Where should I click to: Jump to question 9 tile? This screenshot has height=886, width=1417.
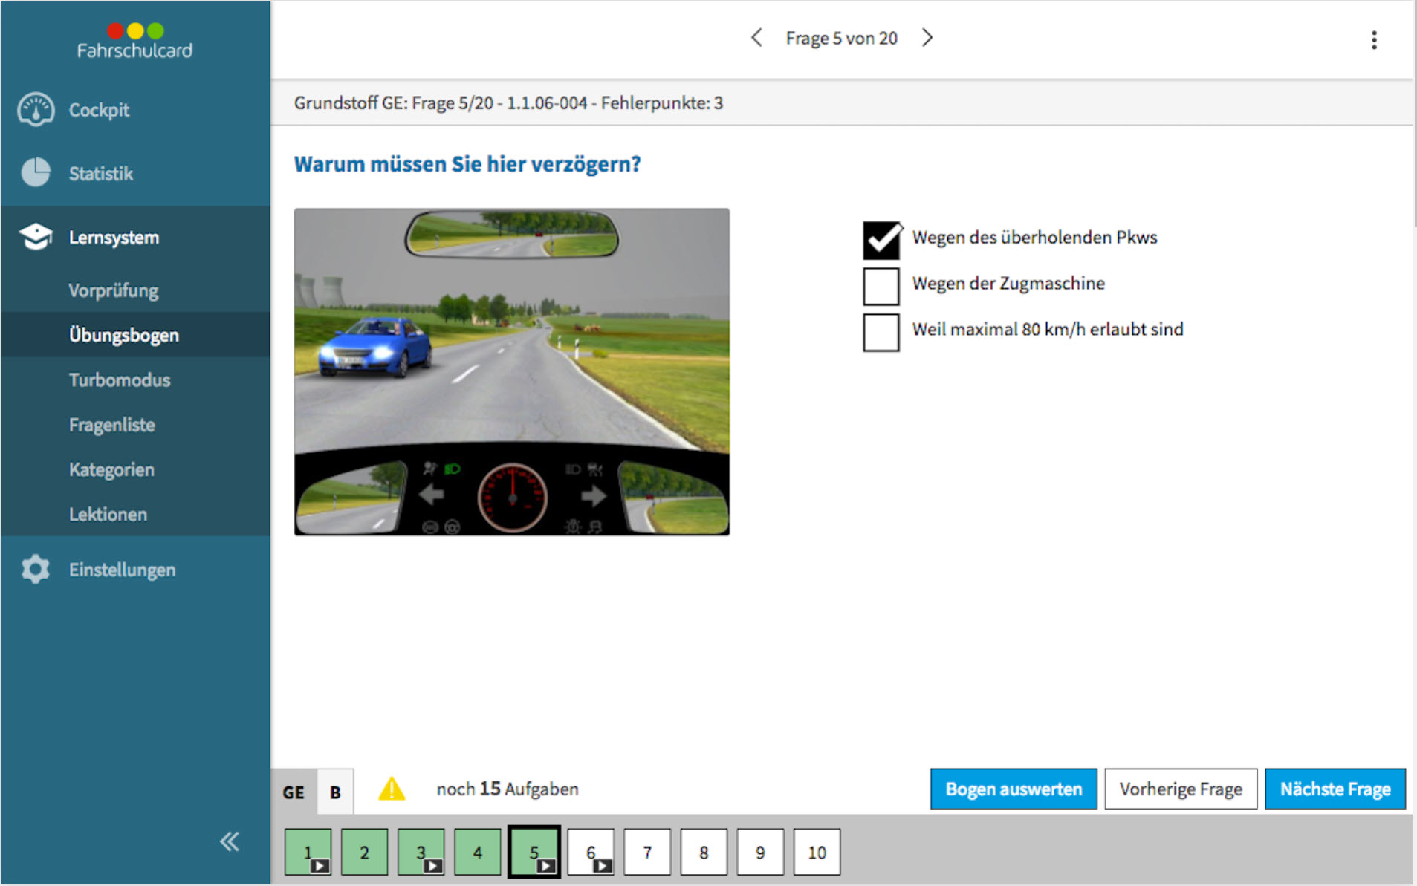760,852
